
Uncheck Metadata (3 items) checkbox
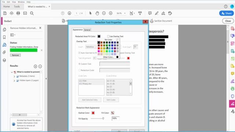click(18, 76)
